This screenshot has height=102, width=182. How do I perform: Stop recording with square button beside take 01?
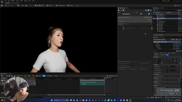[x=149, y=14]
